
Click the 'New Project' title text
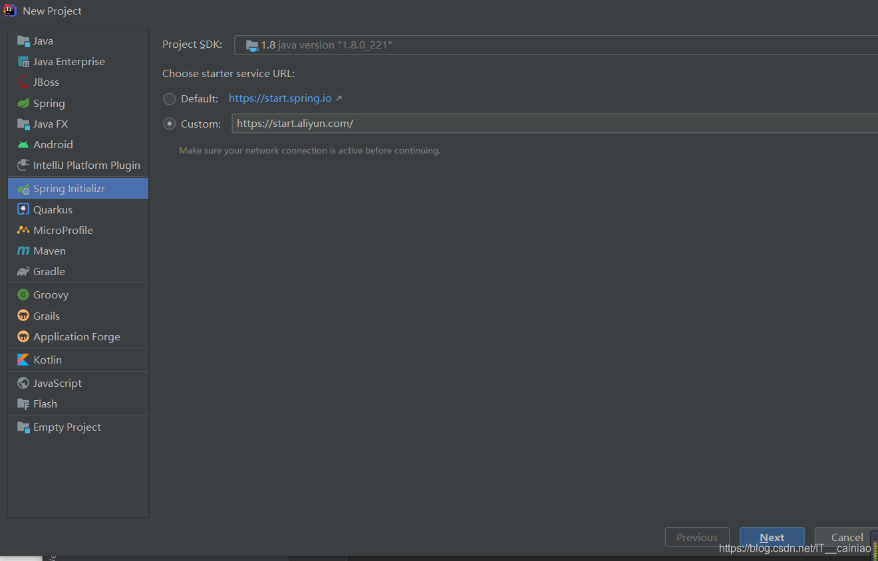pyautogui.click(x=53, y=11)
